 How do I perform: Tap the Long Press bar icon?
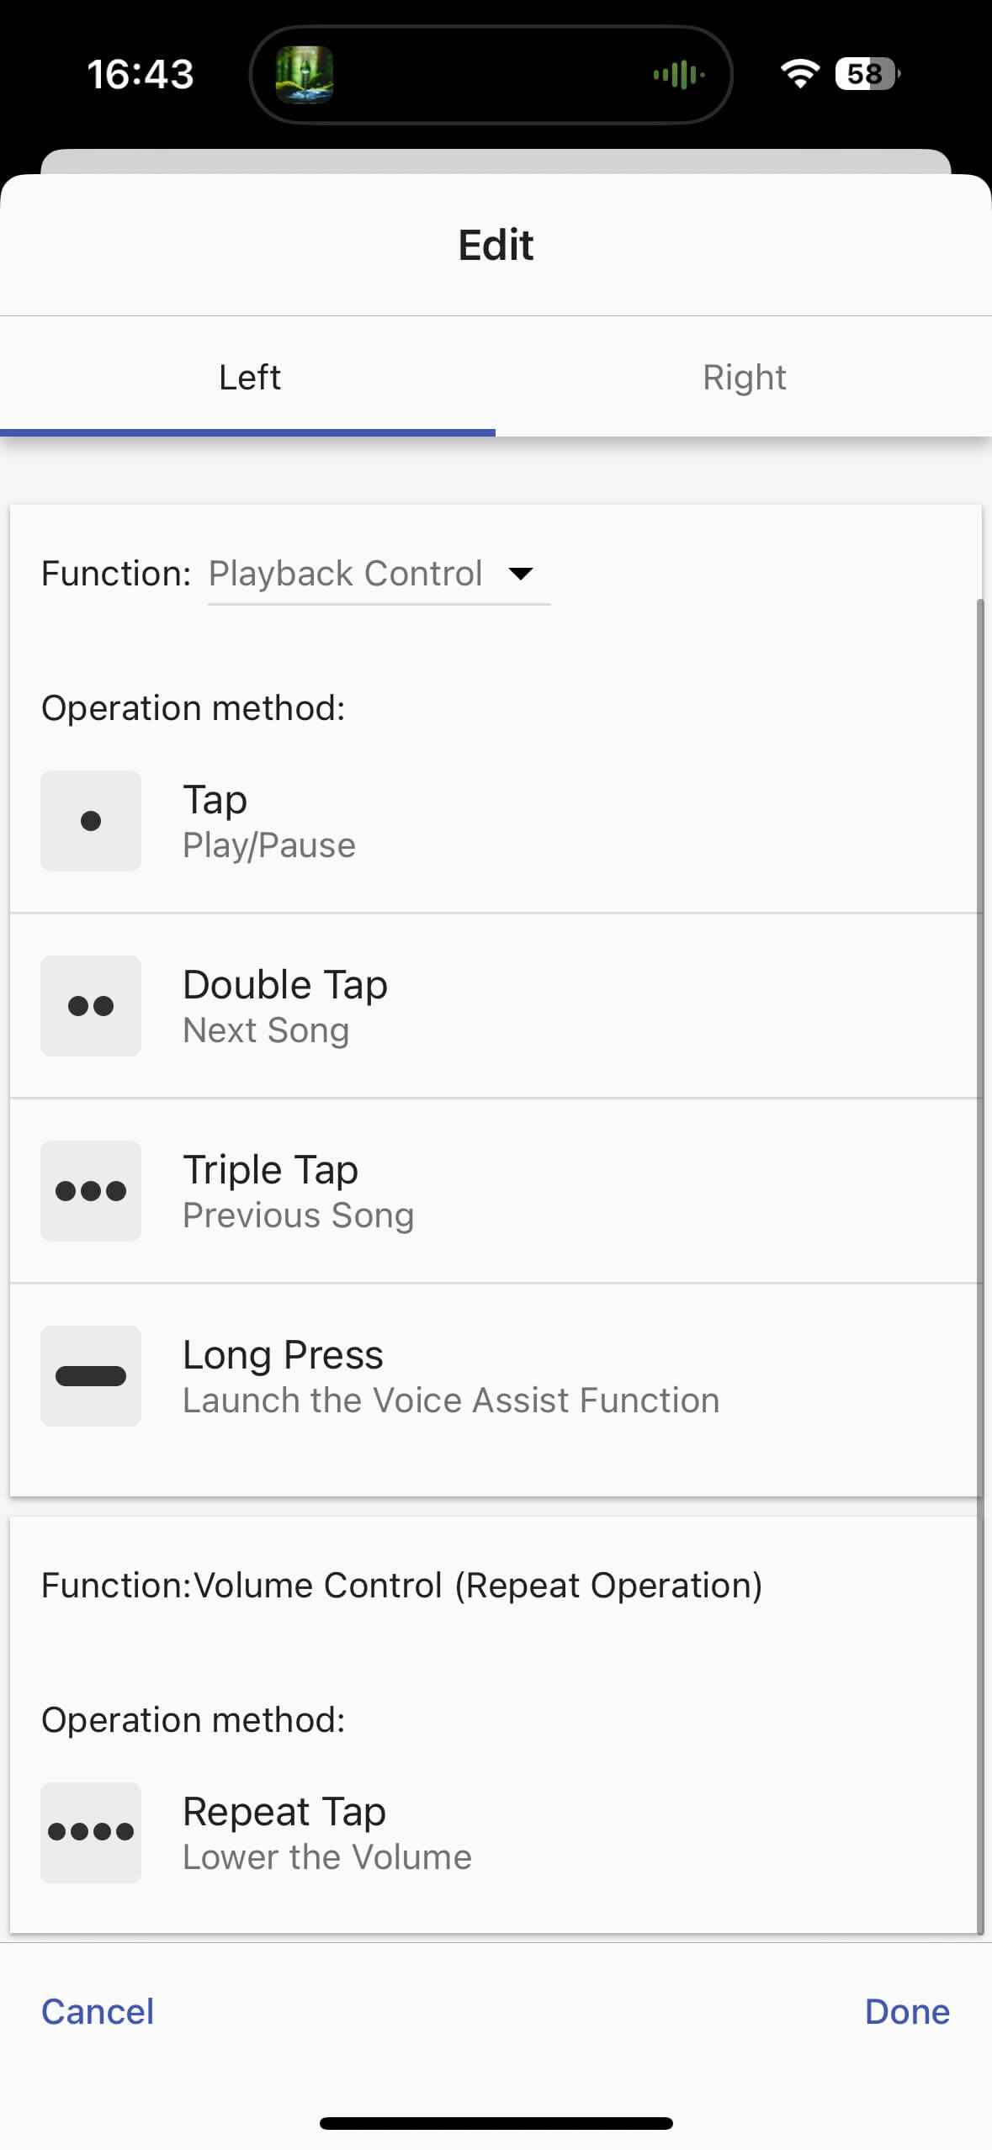point(91,1375)
